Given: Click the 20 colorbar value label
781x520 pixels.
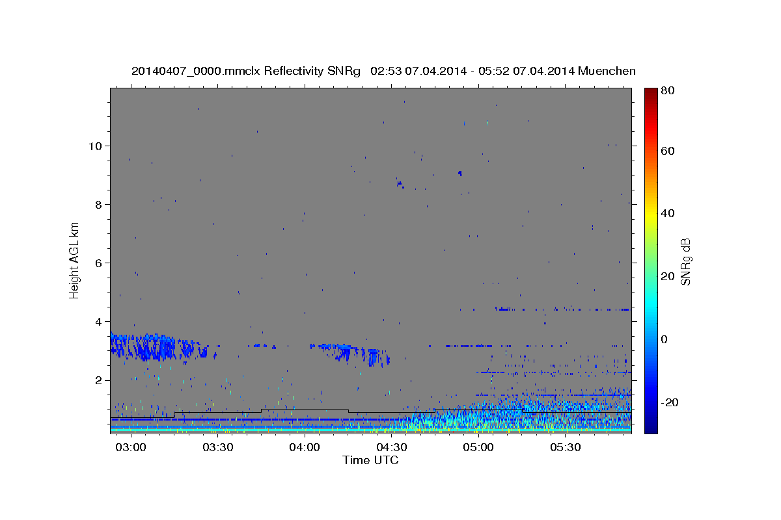Looking at the screenshot, I should point(667,276).
